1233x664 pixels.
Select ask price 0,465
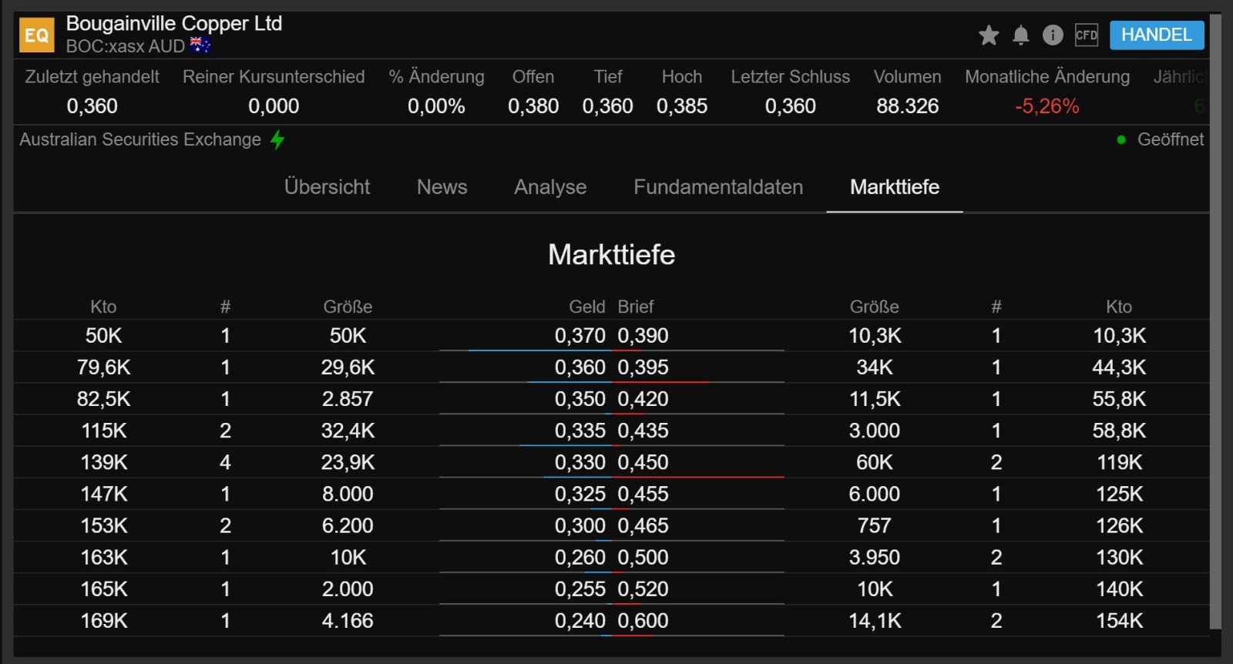click(x=643, y=525)
